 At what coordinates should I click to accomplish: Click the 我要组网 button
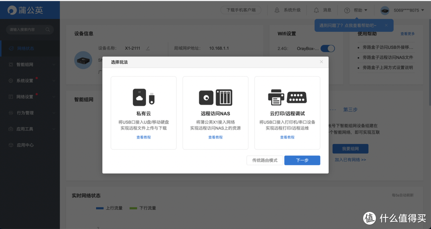point(350,149)
